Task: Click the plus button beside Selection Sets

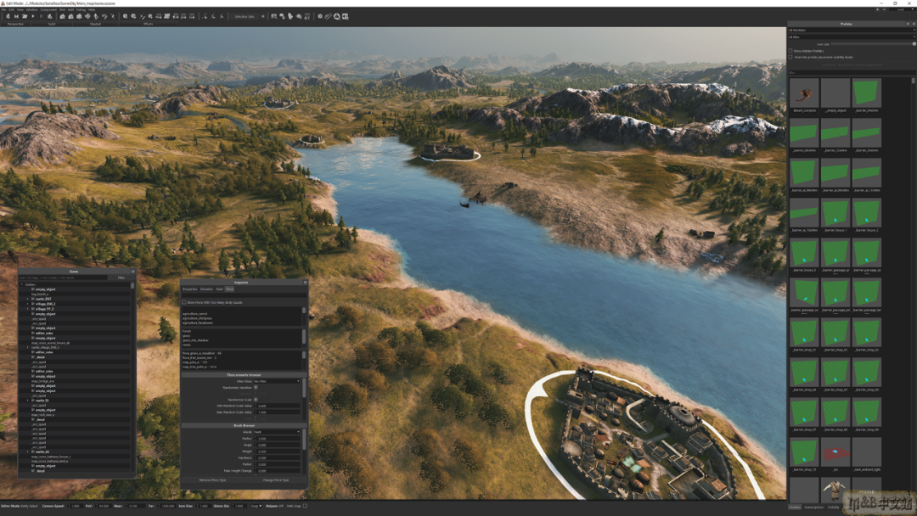Action: point(262,16)
